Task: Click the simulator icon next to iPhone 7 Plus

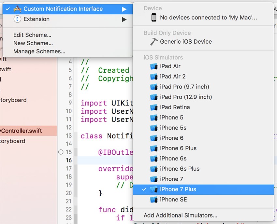Action: [154, 189]
